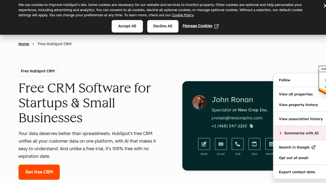This screenshot has height=183, width=326.
Task: Click the Get free CRM button
Action: coord(39,172)
